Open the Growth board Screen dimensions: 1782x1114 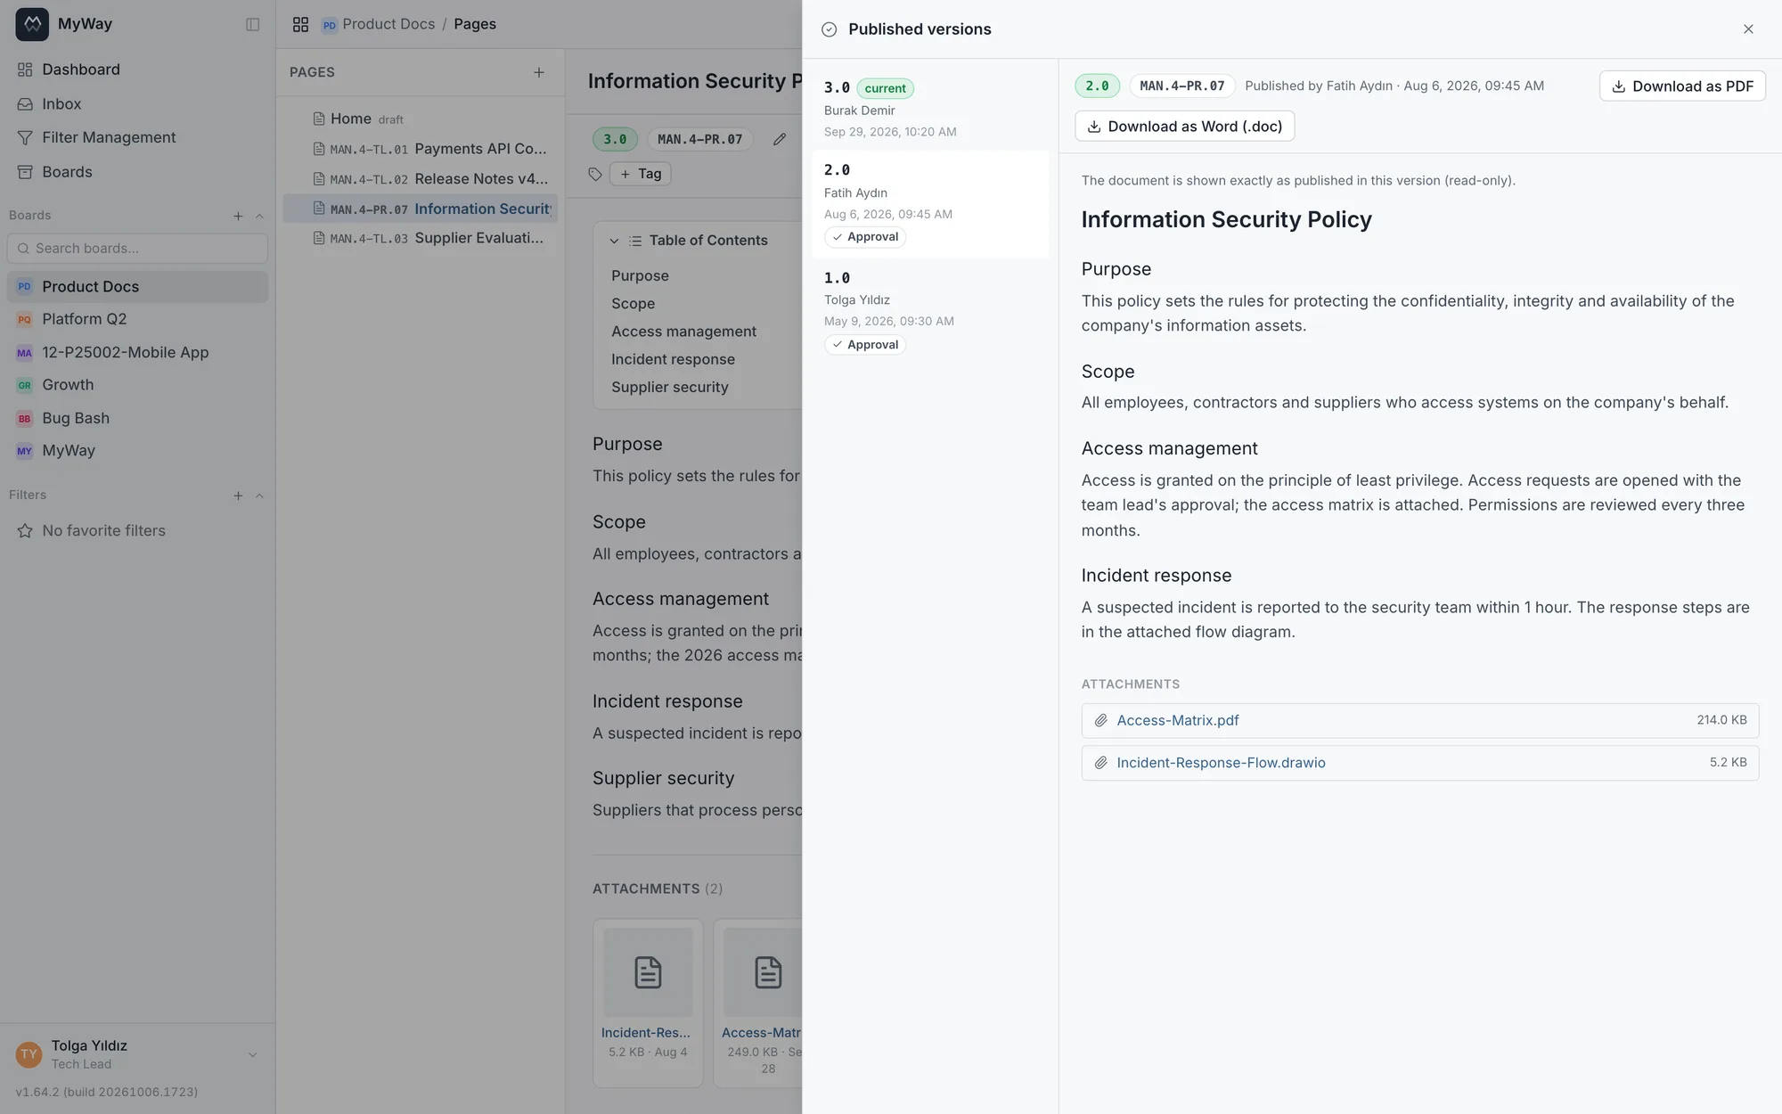(138, 385)
